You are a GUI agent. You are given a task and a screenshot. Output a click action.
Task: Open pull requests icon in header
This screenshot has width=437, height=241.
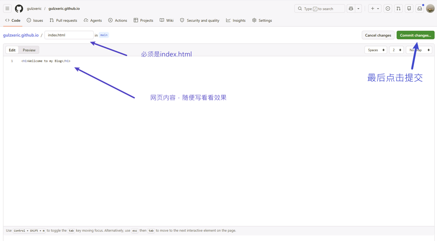pos(399,9)
